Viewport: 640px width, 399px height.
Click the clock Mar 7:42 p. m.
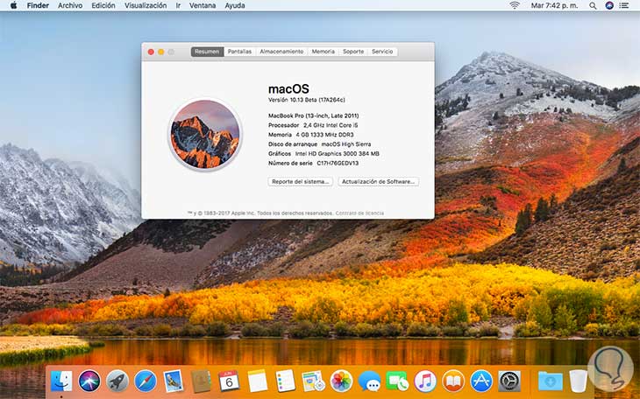[x=554, y=6]
